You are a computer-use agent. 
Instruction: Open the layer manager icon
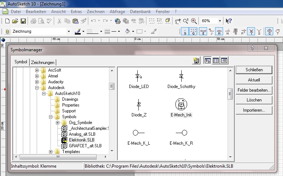[x=7, y=31]
